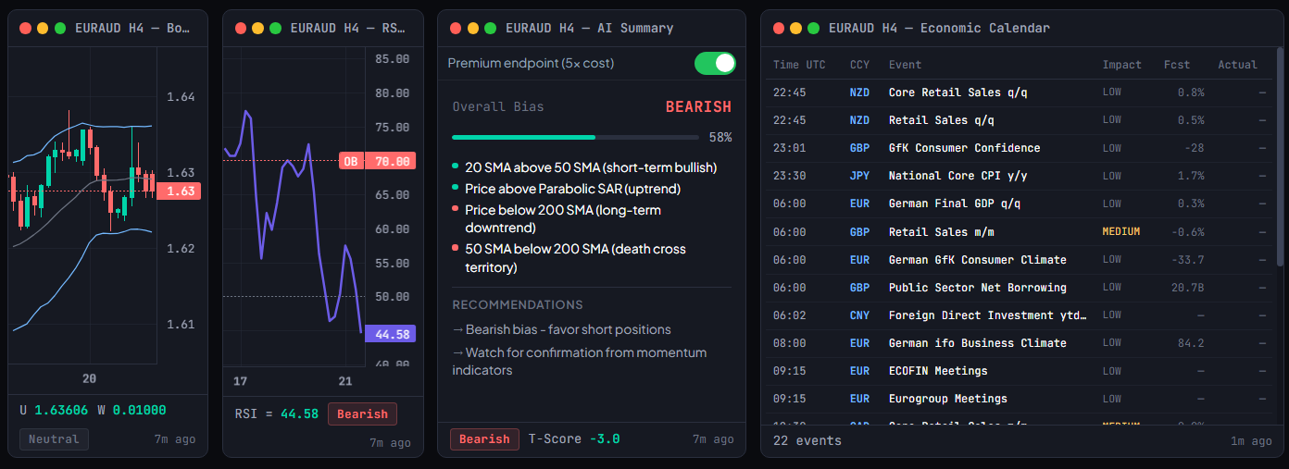Click the Bearish badge beside T-Score
Viewport: 1289px width, 469px height.
[484, 438]
